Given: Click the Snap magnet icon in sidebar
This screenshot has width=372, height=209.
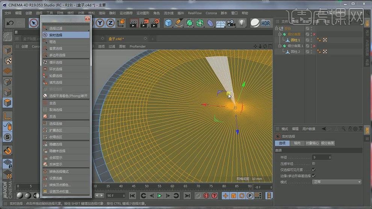Looking at the screenshot, I should [8, 150].
